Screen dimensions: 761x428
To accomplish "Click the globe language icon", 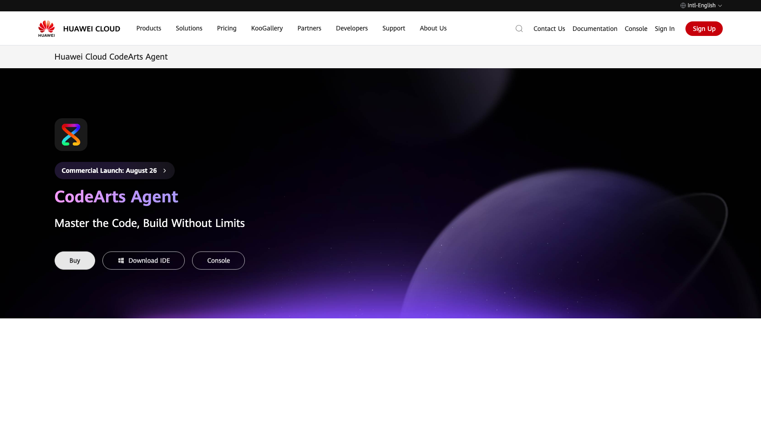I will click(x=683, y=5).
